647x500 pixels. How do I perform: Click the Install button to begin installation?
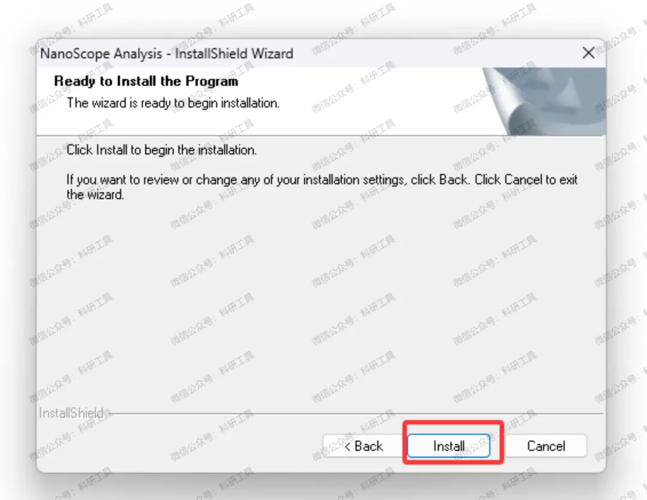pos(449,446)
